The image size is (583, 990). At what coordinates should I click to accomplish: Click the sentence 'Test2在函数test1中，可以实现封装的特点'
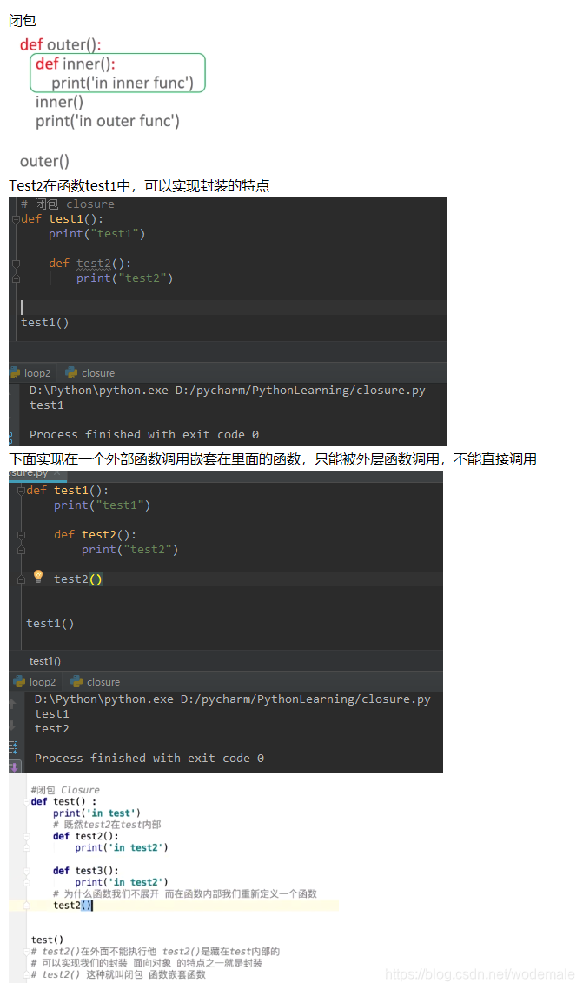point(139,185)
